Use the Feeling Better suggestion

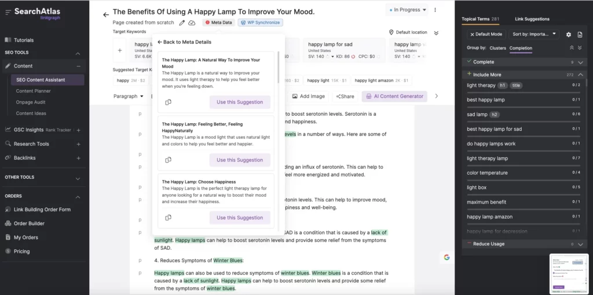240,160
